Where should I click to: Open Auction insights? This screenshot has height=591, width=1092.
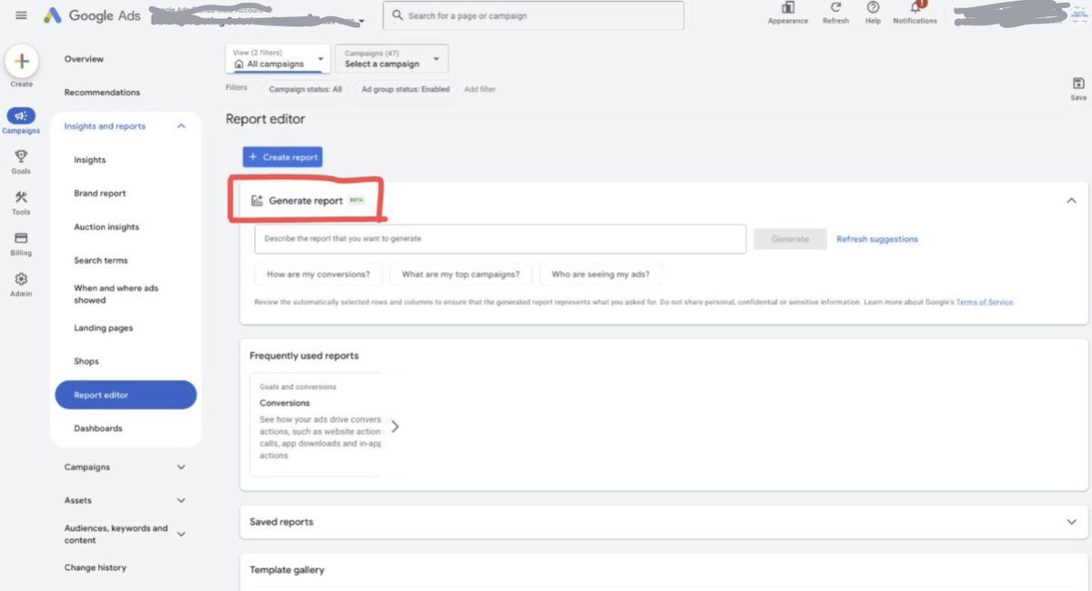click(x=106, y=227)
